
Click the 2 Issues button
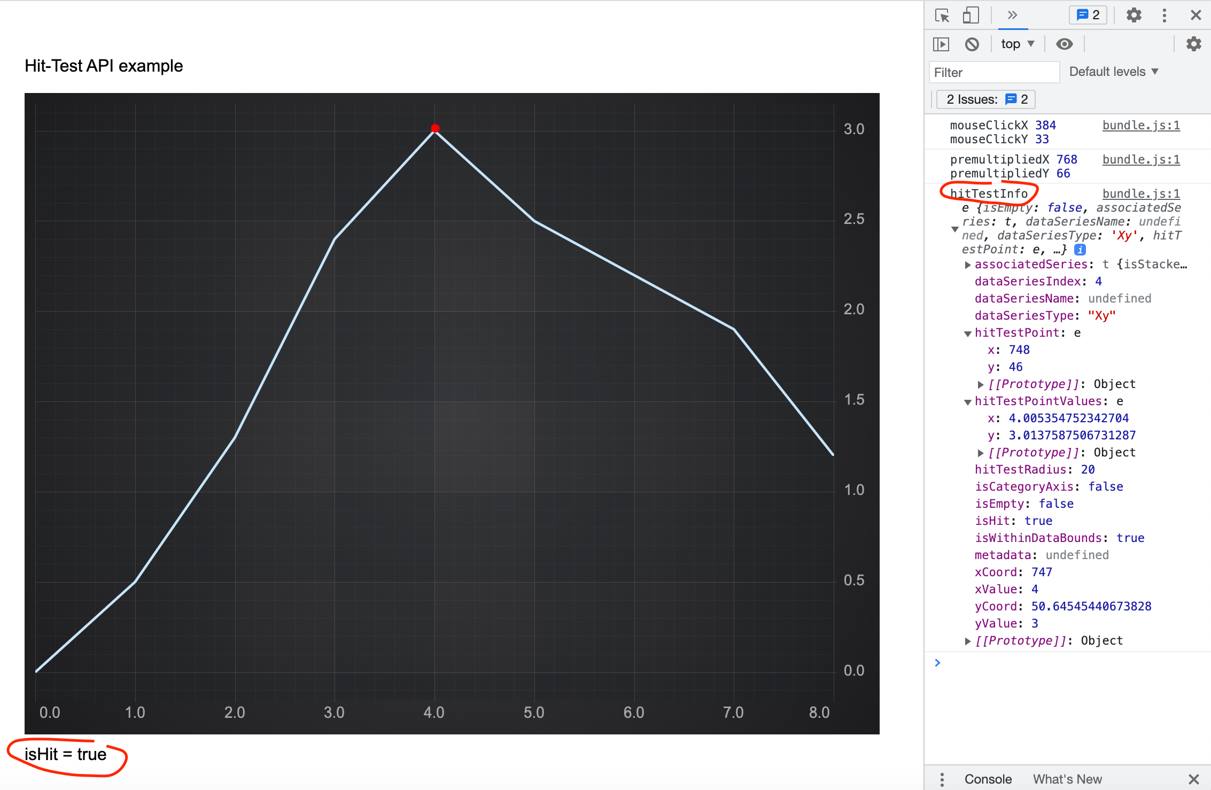(x=985, y=99)
